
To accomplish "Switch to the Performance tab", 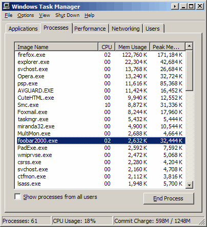I will point(90,29).
